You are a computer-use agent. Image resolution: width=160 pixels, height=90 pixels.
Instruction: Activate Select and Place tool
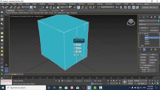(x=58, y=7)
